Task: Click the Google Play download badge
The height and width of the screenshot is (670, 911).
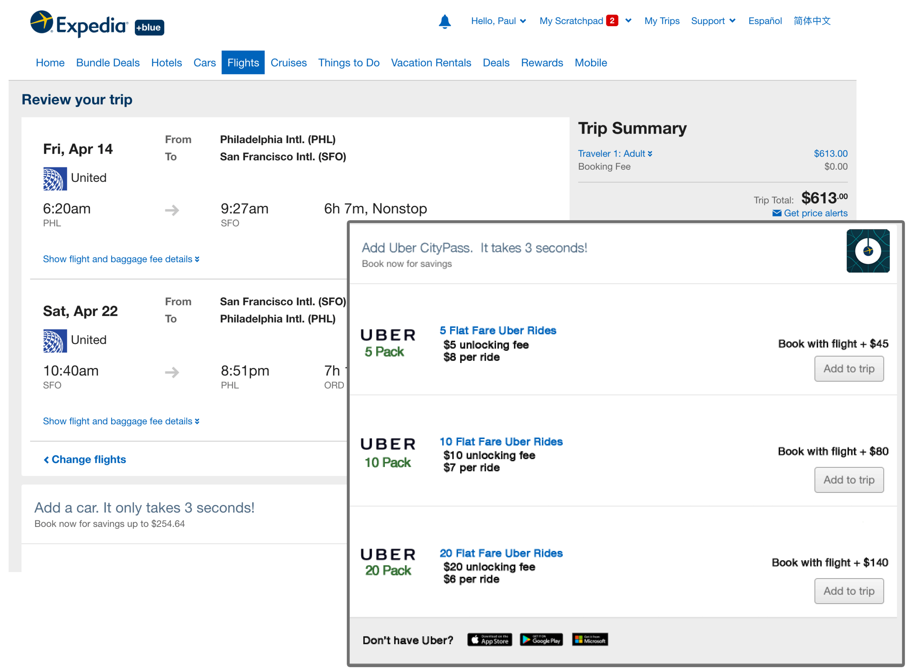Action: point(541,640)
